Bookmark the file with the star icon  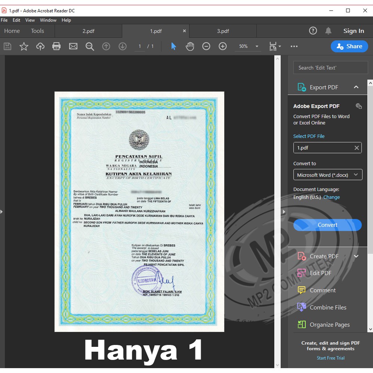click(24, 46)
